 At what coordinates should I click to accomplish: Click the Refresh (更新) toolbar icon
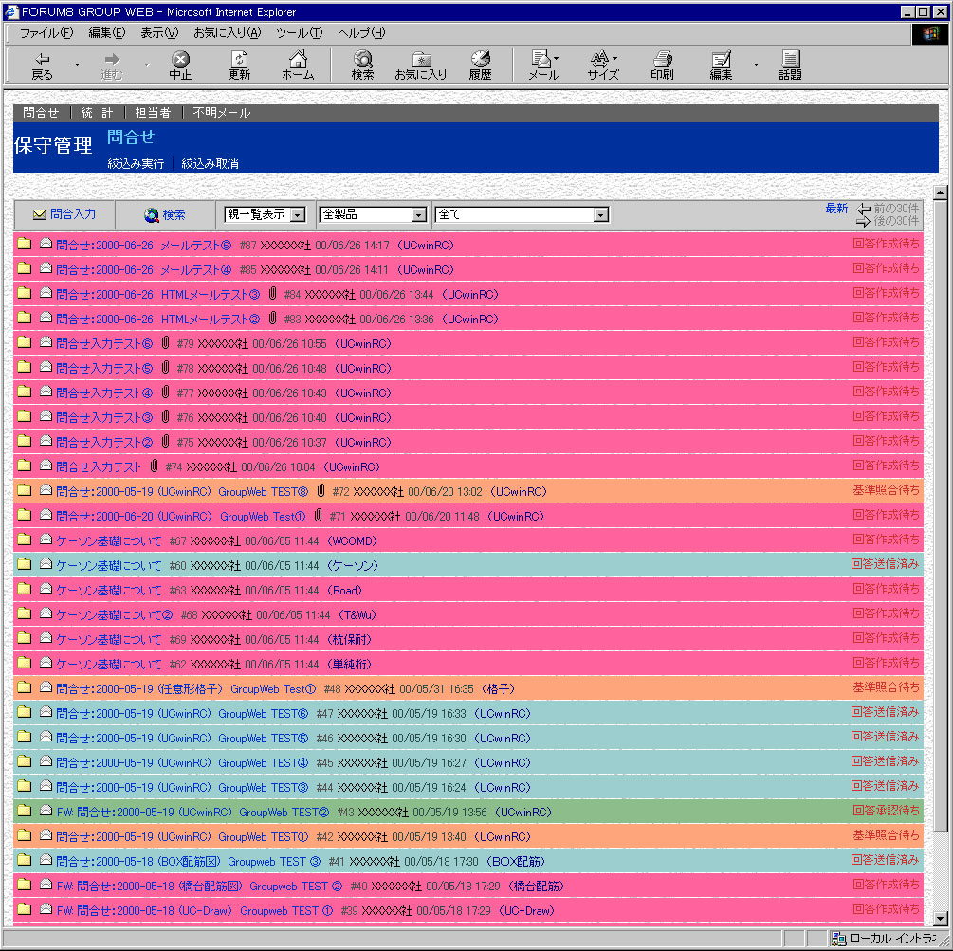(x=239, y=64)
